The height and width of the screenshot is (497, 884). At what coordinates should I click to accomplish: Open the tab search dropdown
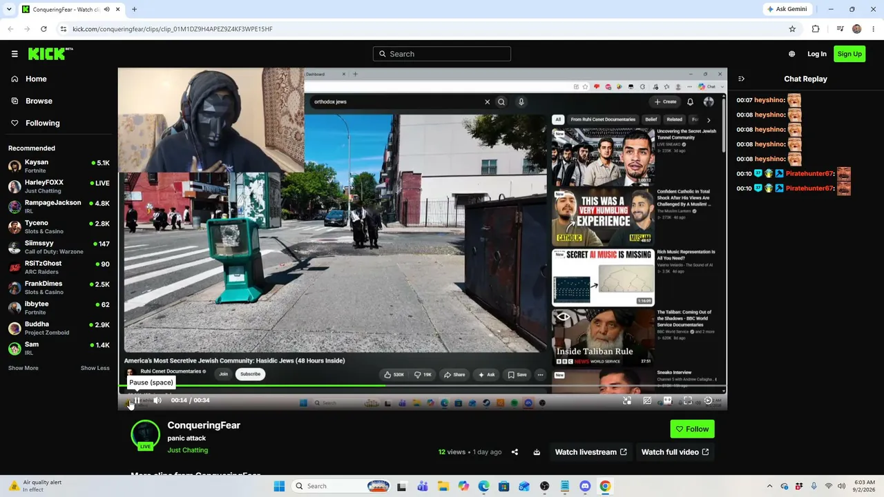tap(9, 10)
